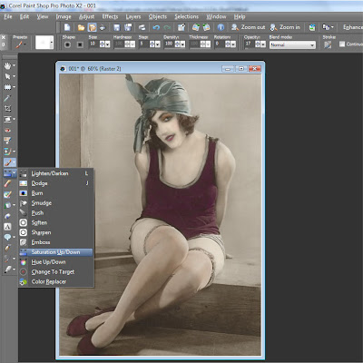Click the Enhance photo button
Viewport: 363px width, 363px height.
click(353, 27)
